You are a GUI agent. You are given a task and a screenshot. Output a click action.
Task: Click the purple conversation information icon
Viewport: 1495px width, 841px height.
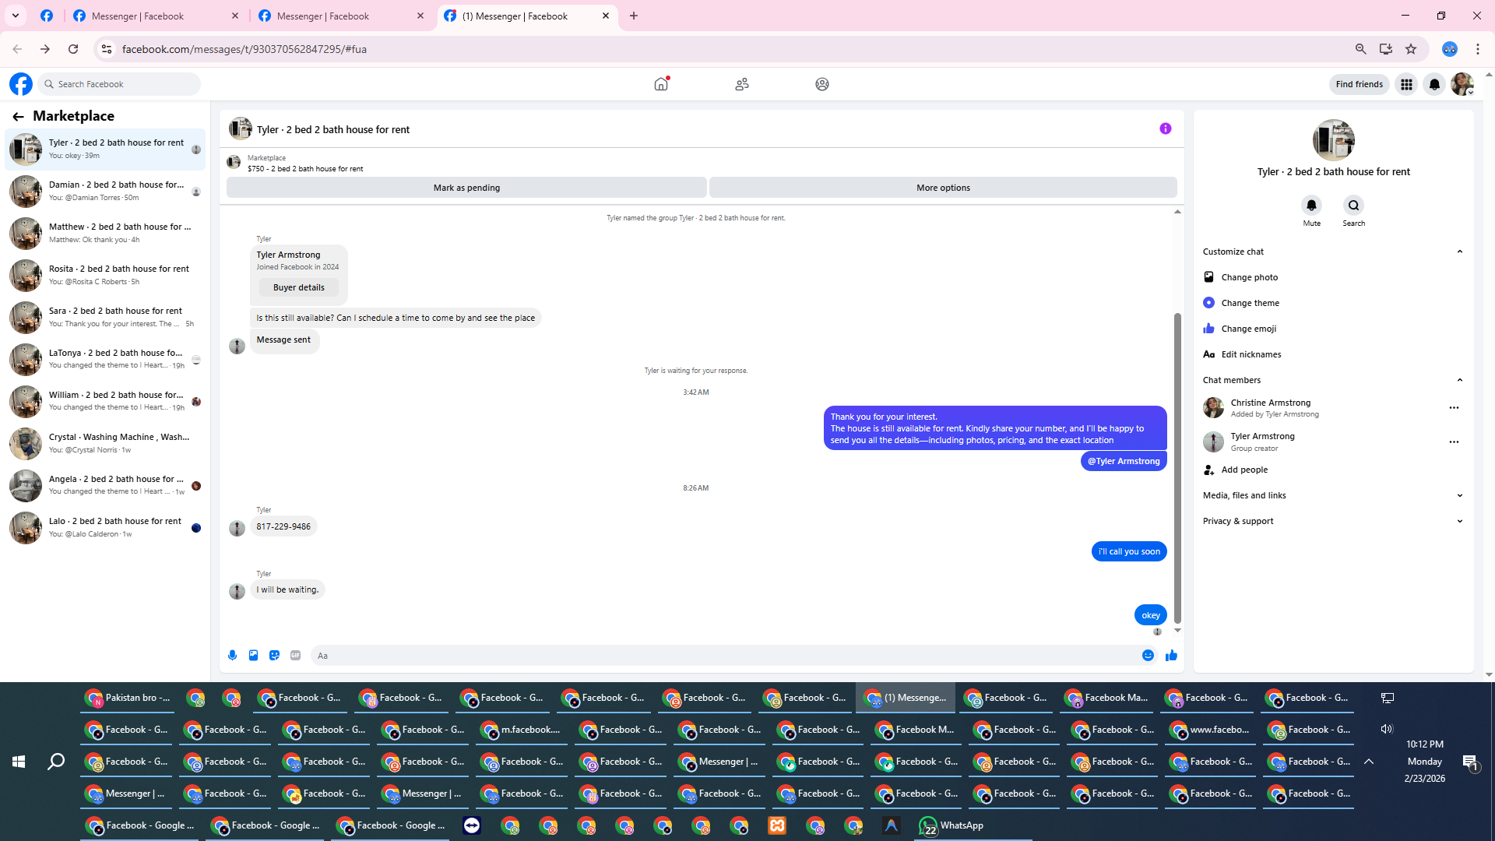click(x=1165, y=128)
